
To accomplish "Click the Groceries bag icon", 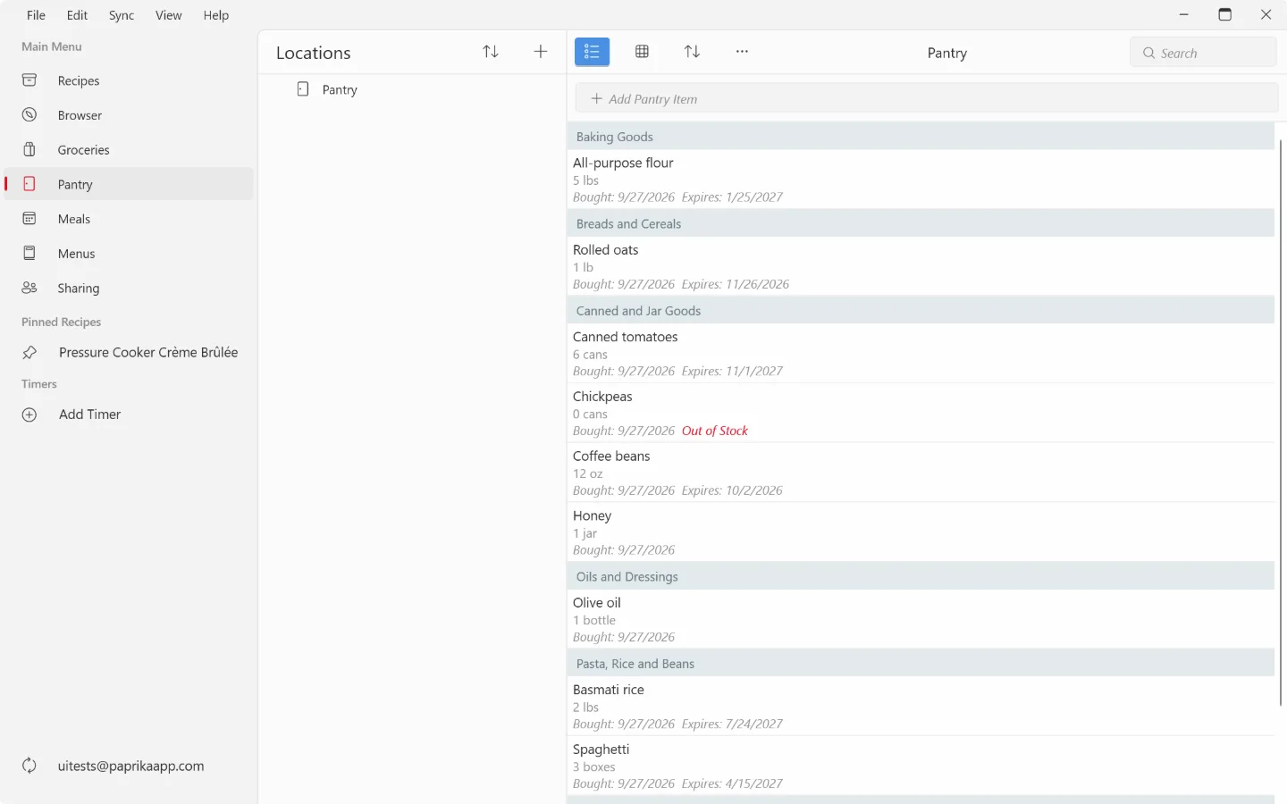I will pyautogui.click(x=29, y=149).
